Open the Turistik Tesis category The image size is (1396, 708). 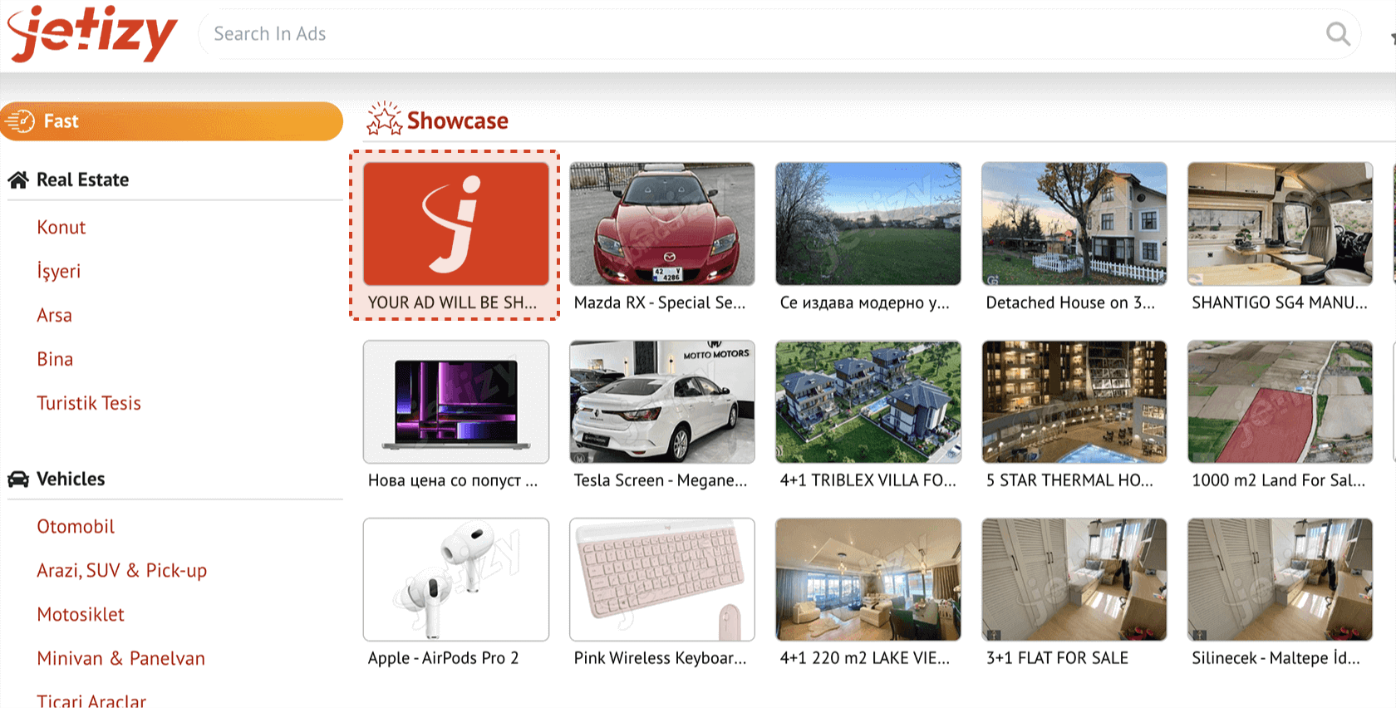(89, 403)
